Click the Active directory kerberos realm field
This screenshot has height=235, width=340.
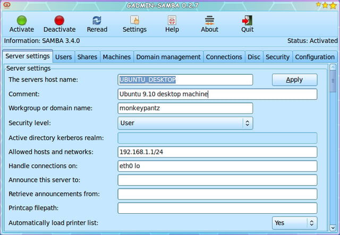click(217, 138)
